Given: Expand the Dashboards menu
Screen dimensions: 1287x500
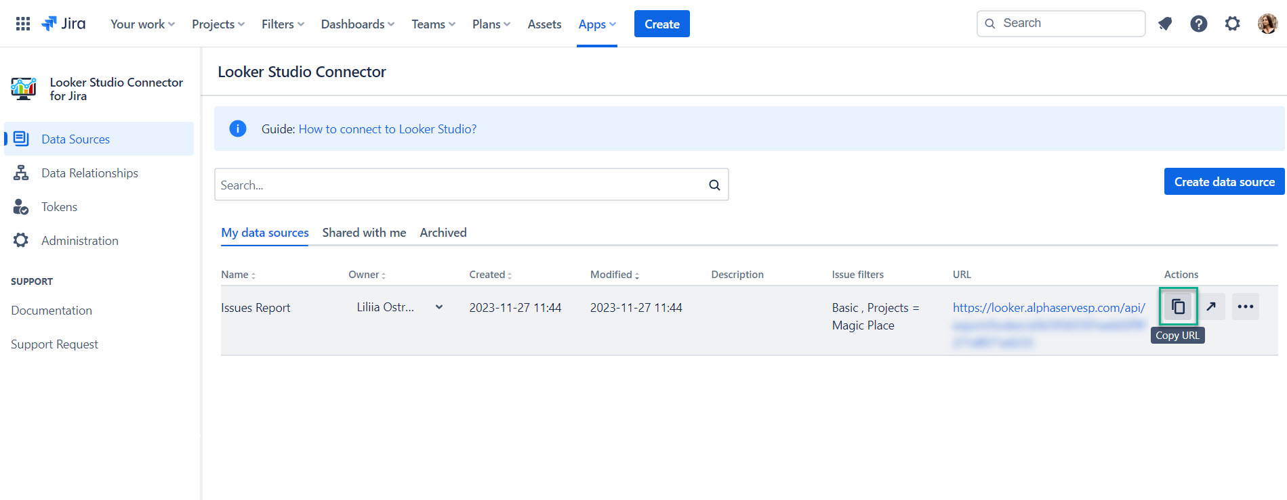Looking at the screenshot, I should 357,24.
